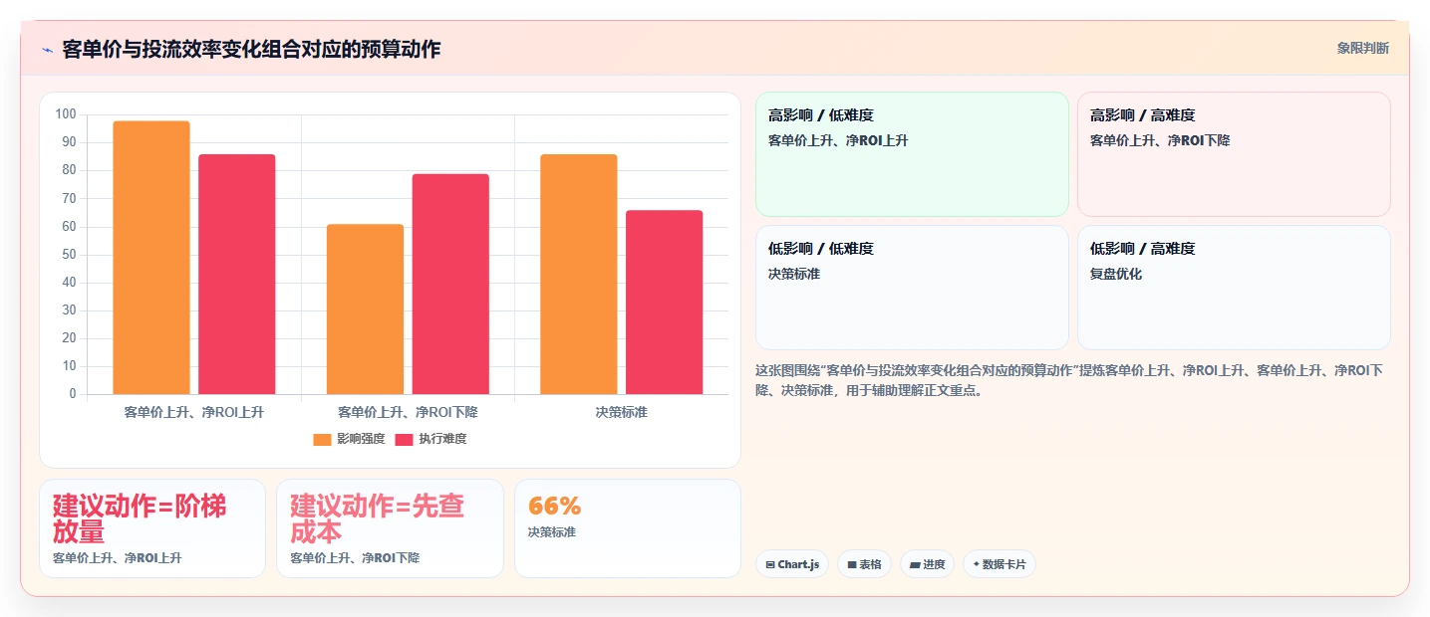Select the 高影响 / 低难度 quadrant card
This screenshot has width=1430, height=617.
click(912, 154)
